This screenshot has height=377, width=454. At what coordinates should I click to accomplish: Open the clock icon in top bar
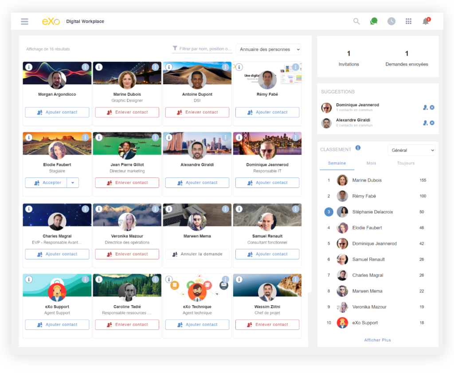[391, 21]
